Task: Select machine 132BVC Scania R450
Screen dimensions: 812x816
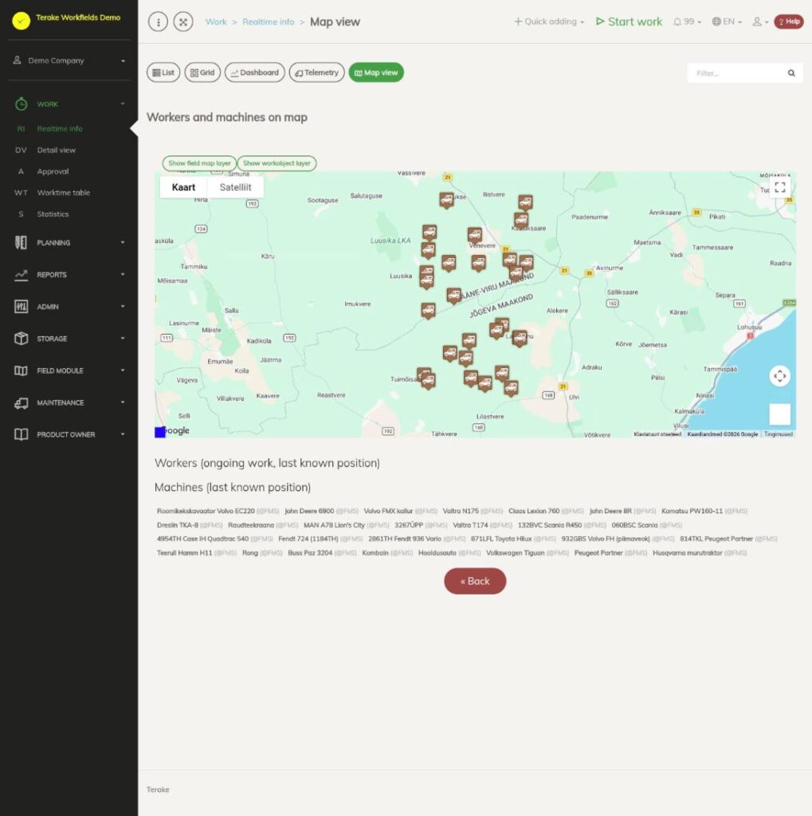Action: click(x=550, y=525)
